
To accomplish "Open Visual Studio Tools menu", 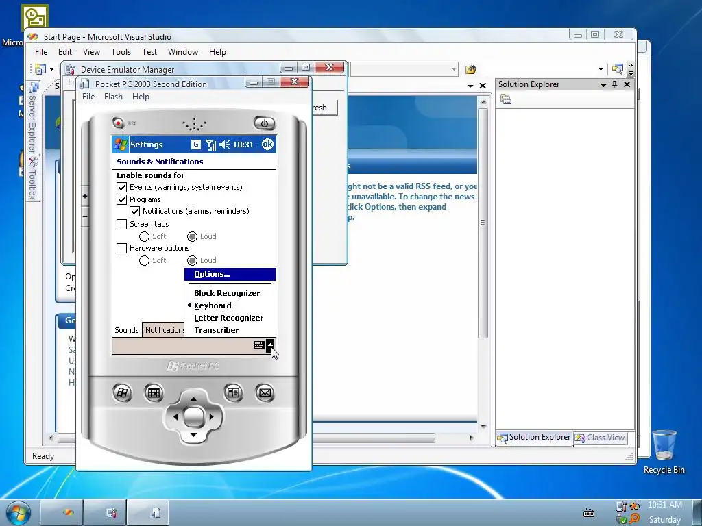I will 121,52.
